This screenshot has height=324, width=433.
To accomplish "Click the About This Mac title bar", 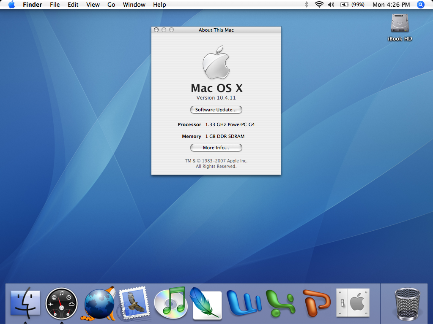I will click(x=216, y=30).
